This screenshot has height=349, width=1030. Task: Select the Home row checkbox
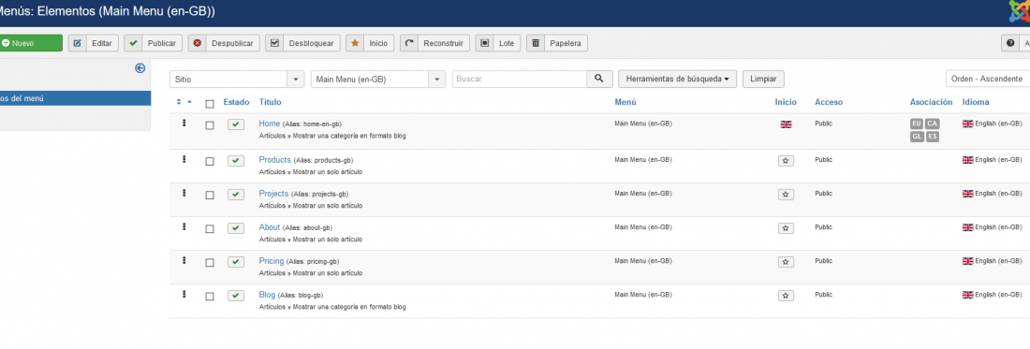210,125
